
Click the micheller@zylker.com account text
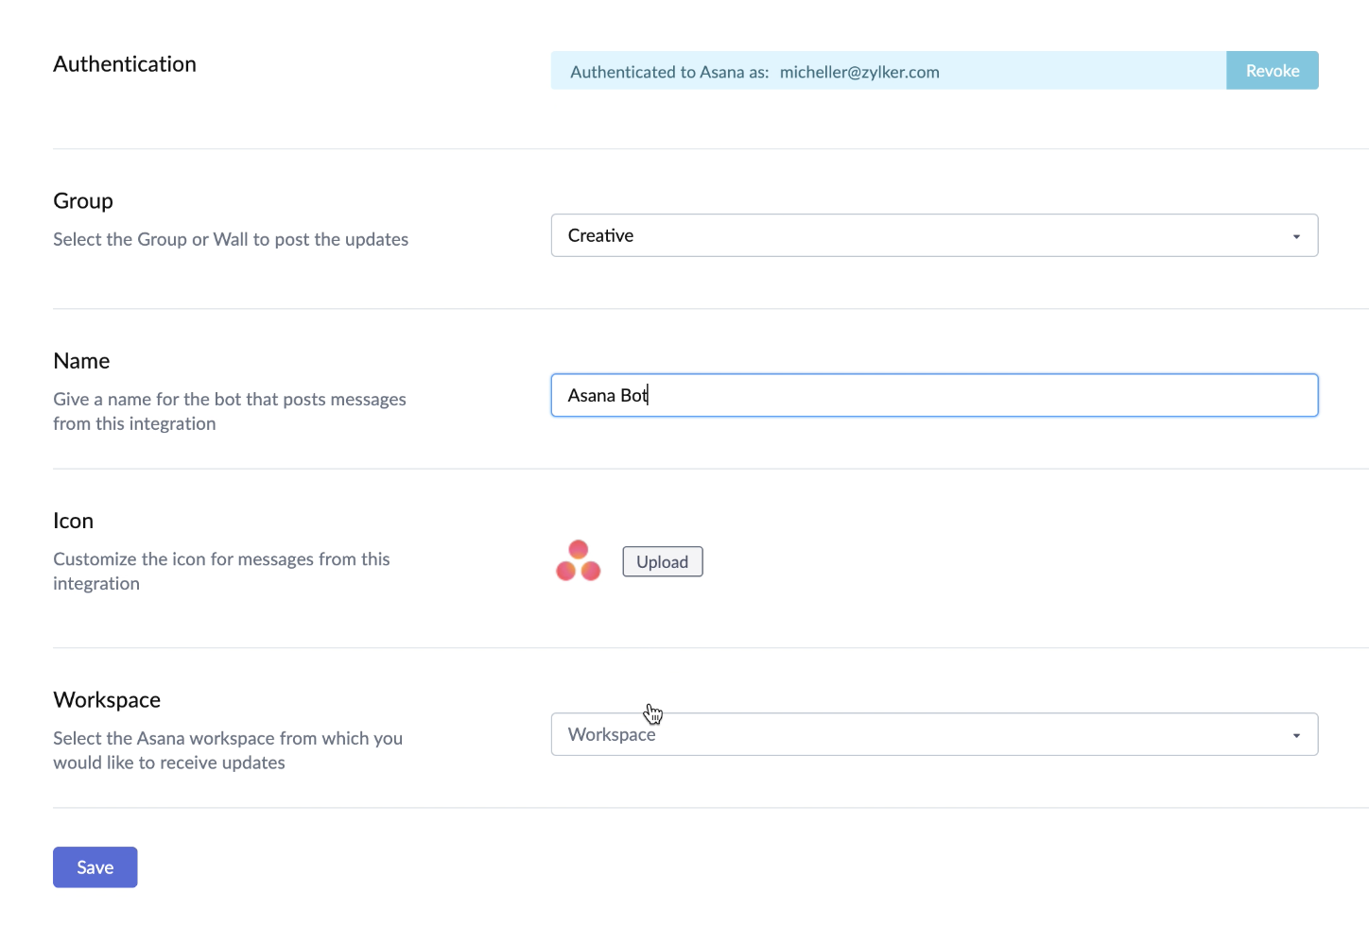click(859, 72)
